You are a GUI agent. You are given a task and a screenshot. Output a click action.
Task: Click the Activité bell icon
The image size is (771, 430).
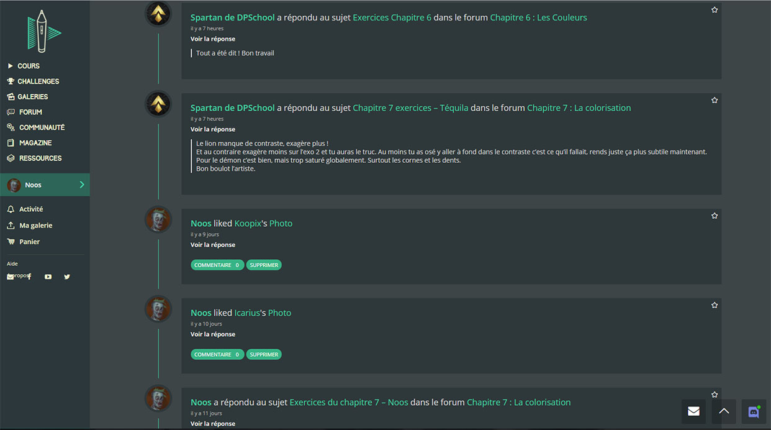(x=11, y=209)
